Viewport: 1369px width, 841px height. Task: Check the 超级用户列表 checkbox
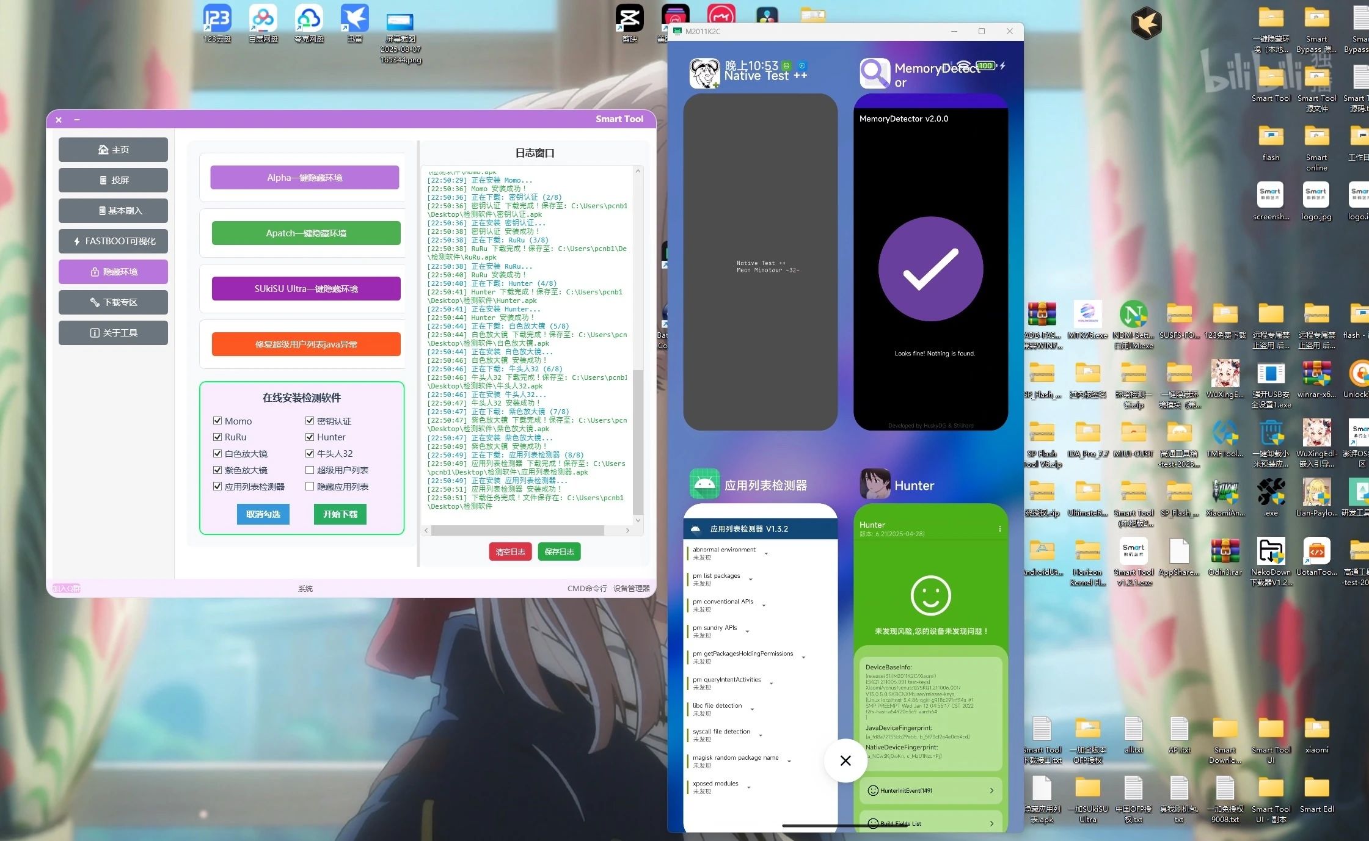310,470
